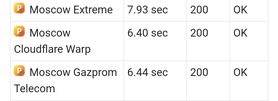Click the word Telecom in the last row

(34, 89)
